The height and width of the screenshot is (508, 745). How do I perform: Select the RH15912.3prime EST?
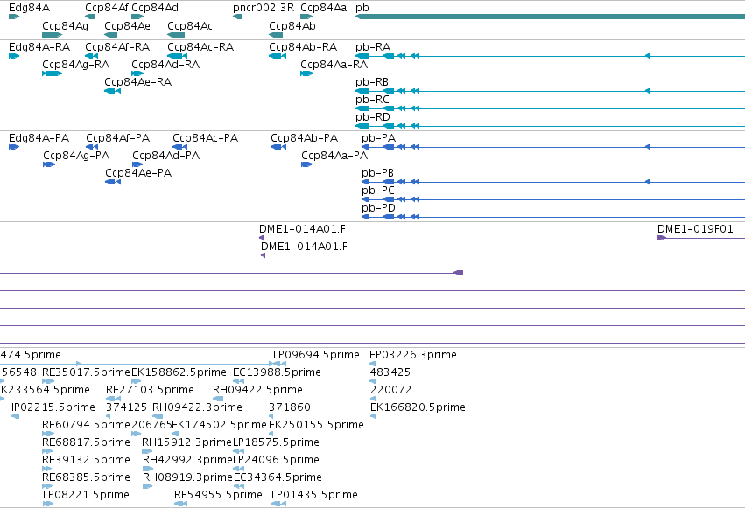[147, 451]
